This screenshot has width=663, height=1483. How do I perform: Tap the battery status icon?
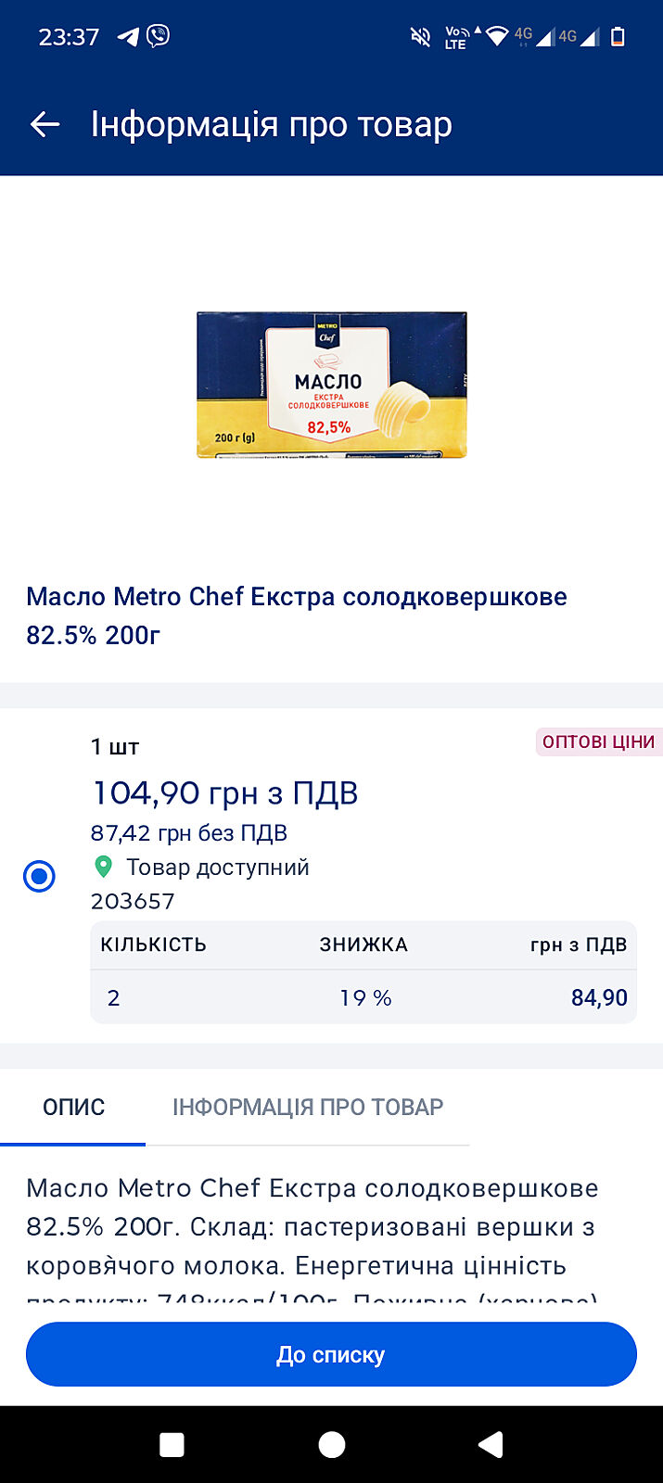click(x=618, y=37)
